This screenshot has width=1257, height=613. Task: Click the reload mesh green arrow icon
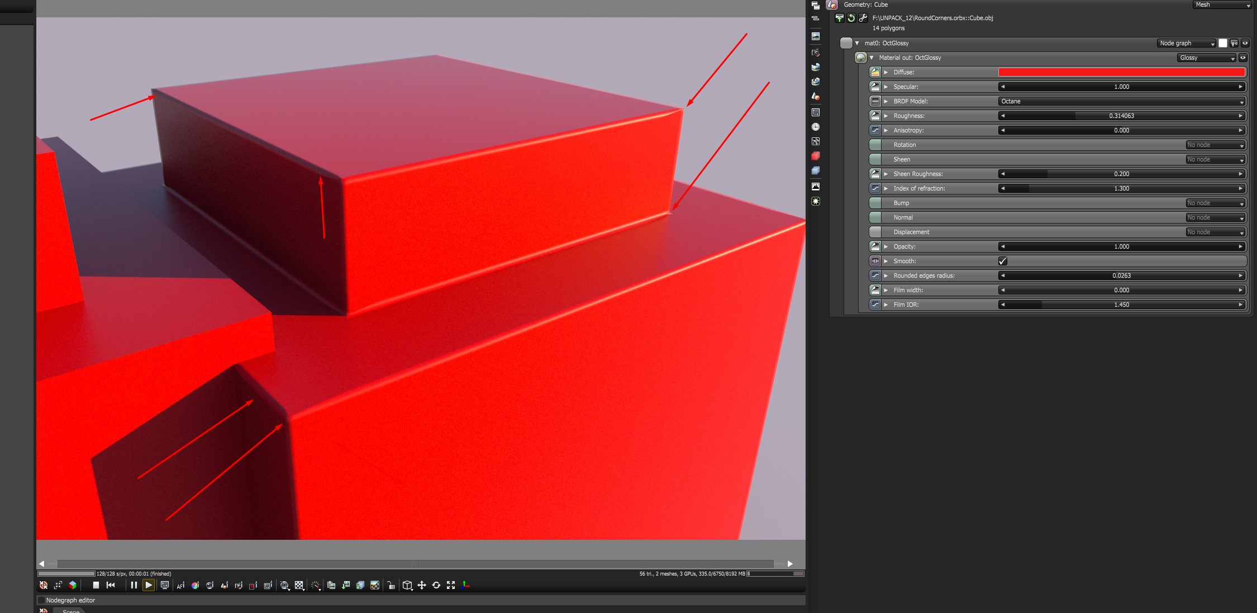click(x=851, y=18)
